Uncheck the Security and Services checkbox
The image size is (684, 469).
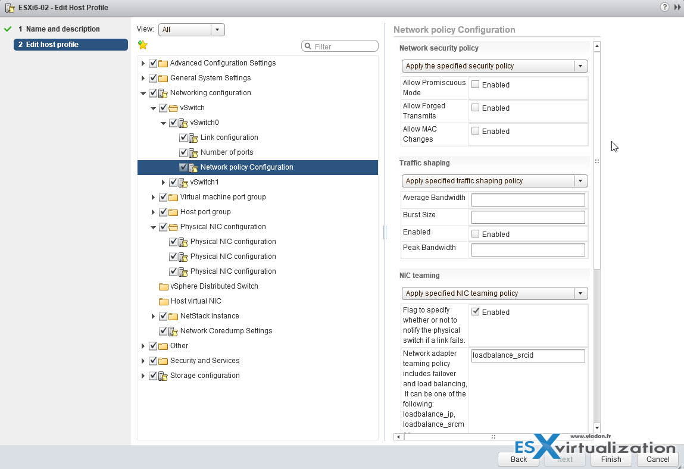tap(153, 361)
